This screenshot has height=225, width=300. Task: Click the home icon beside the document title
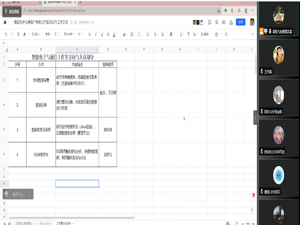[x=5, y=22]
